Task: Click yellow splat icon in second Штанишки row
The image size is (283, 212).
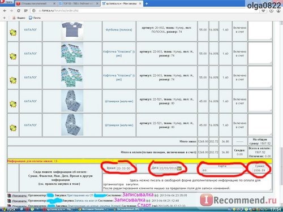Action: (13, 128)
